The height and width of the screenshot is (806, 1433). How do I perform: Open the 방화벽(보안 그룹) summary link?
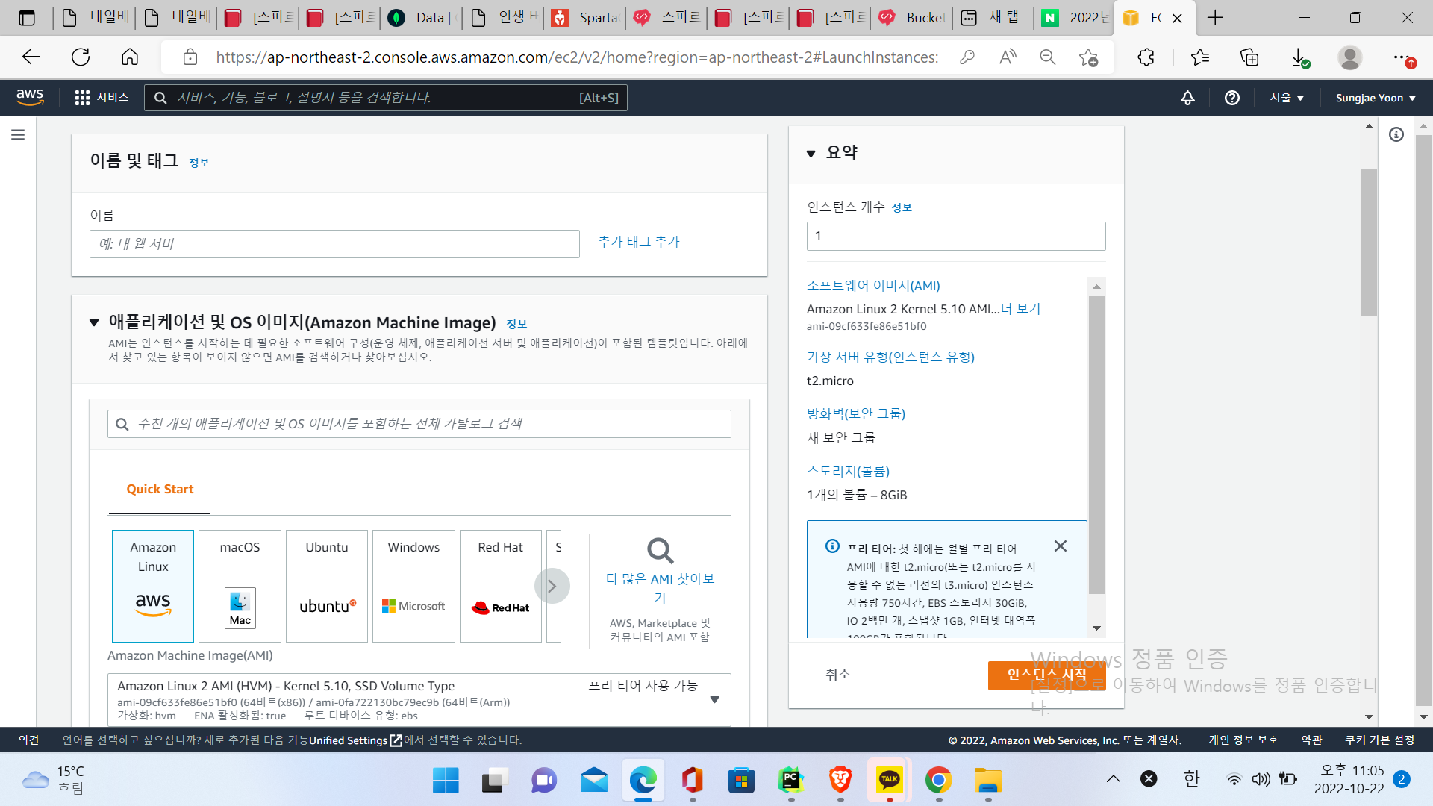(x=856, y=413)
